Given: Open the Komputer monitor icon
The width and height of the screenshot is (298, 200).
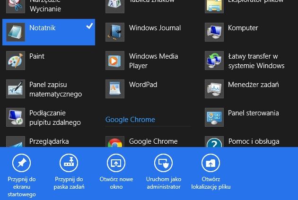Looking at the screenshot, I should pos(214,32).
